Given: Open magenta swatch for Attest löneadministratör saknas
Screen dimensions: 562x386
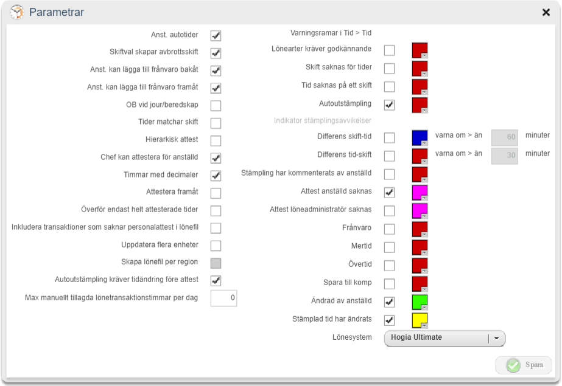Looking at the screenshot, I should click(420, 211).
